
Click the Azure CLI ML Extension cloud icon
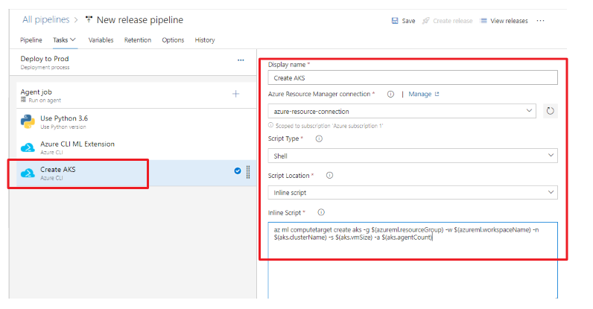coord(28,147)
